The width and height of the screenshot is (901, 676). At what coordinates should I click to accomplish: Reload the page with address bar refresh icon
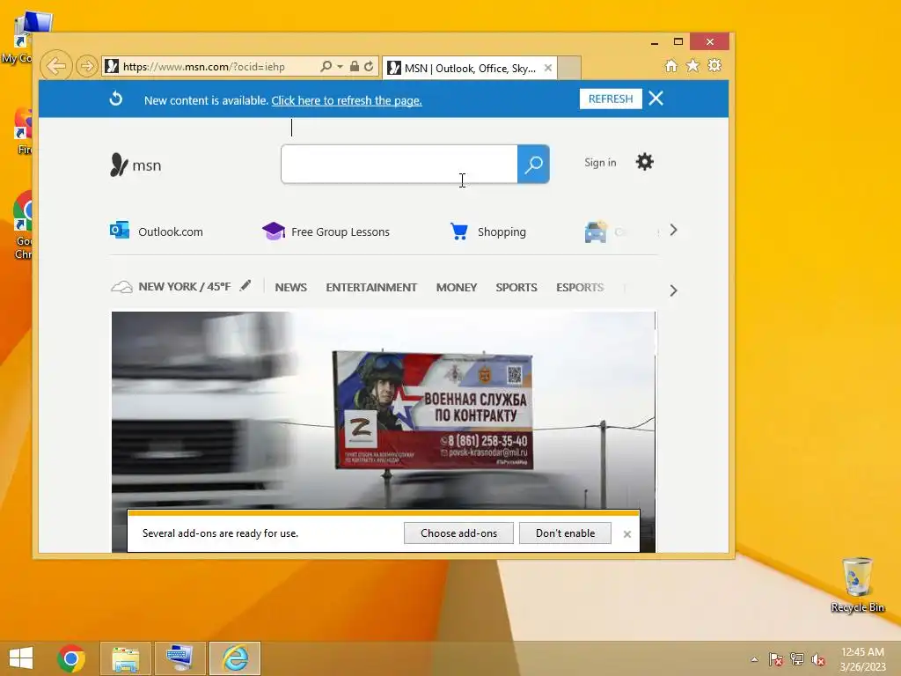369,66
